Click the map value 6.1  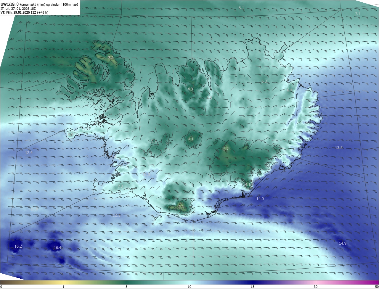(x=241, y=8)
